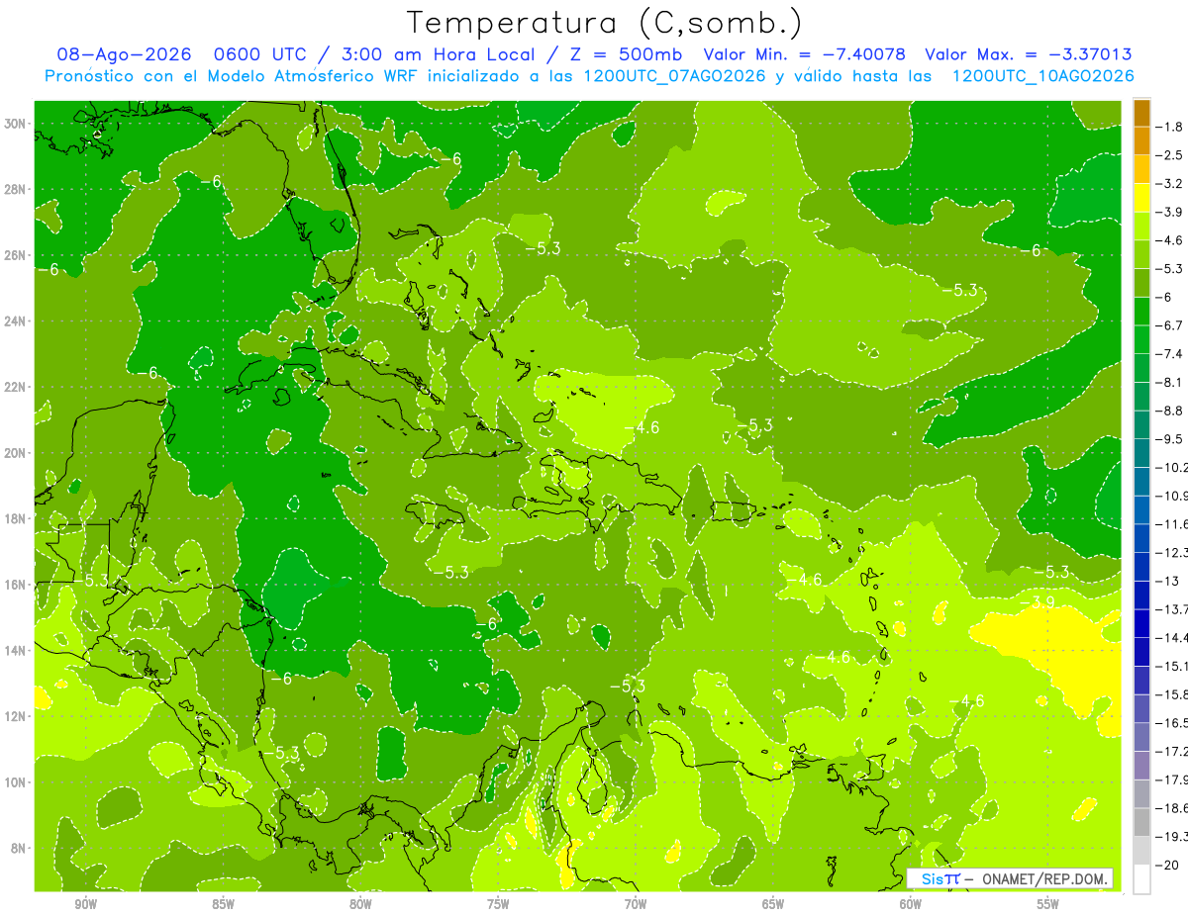
Task: Click the dark blue swatch between -13 and -13.7
Action: 1141,596
